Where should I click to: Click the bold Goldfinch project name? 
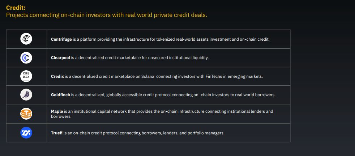pos(60,95)
